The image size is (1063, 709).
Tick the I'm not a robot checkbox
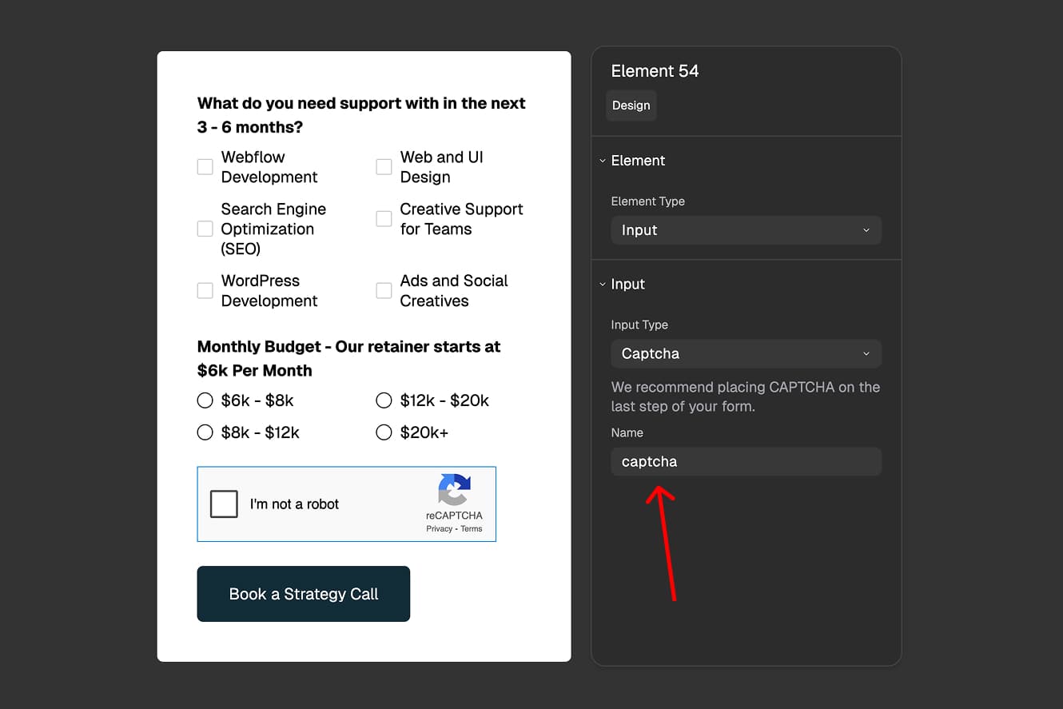(224, 504)
